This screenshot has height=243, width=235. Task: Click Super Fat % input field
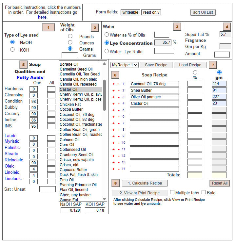[225, 34]
